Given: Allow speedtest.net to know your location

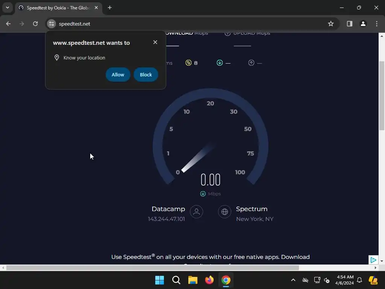Looking at the screenshot, I should tap(118, 75).
